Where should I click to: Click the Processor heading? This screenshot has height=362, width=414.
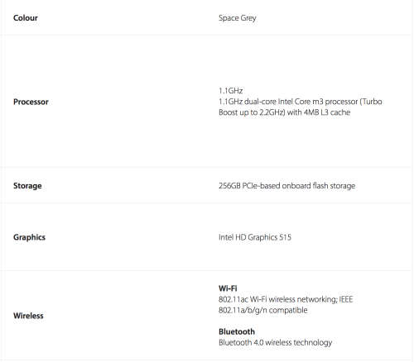point(31,102)
